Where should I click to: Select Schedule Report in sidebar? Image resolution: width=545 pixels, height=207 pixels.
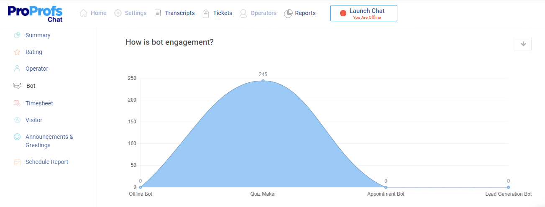46,162
